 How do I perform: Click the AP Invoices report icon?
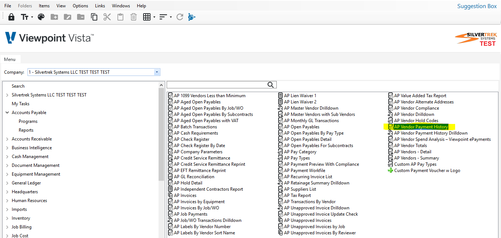pyautogui.click(x=170, y=195)
